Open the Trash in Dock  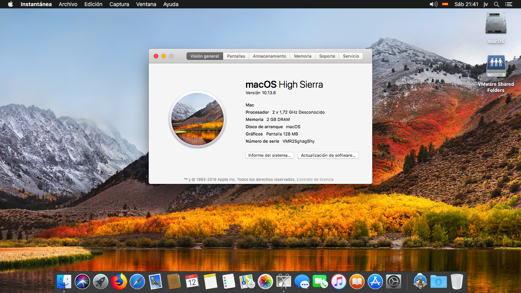tap(457, 282)
